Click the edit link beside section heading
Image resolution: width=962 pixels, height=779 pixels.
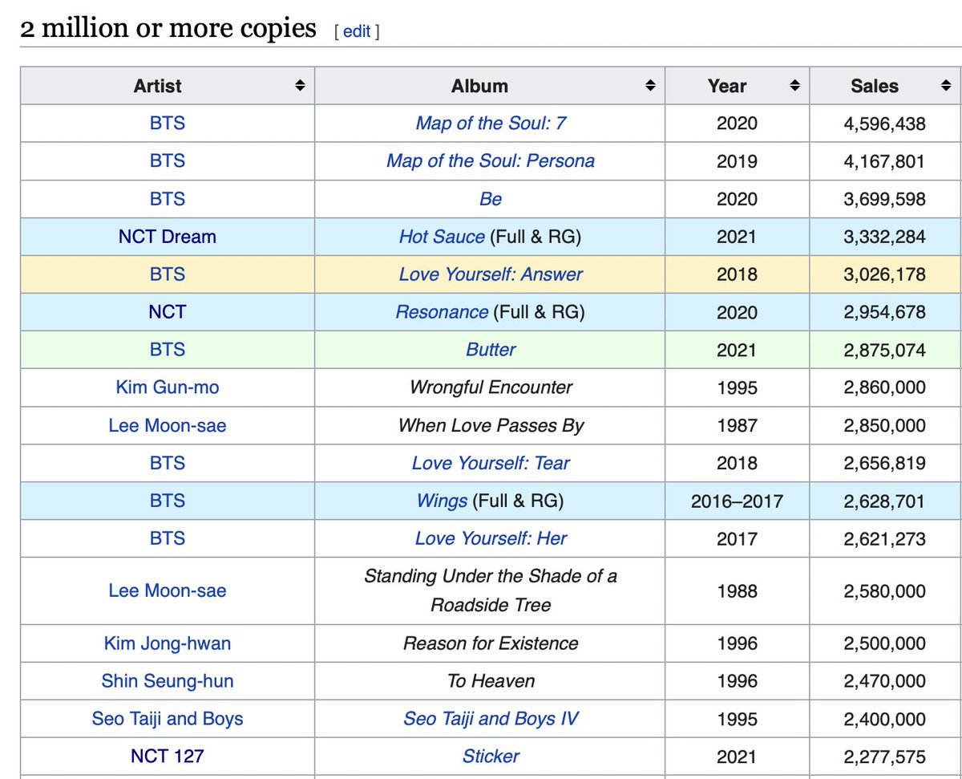tap(357, 31)
